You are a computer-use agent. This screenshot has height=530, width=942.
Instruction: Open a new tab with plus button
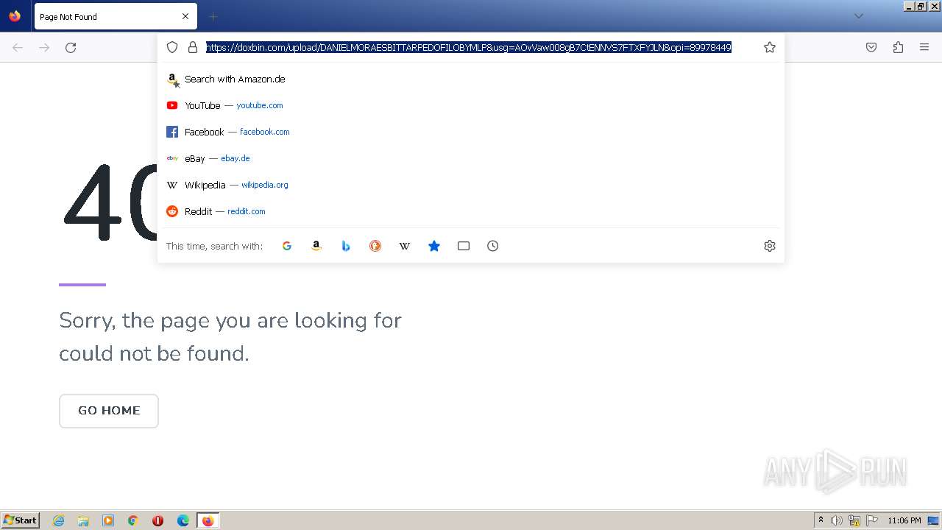[213, 16]
